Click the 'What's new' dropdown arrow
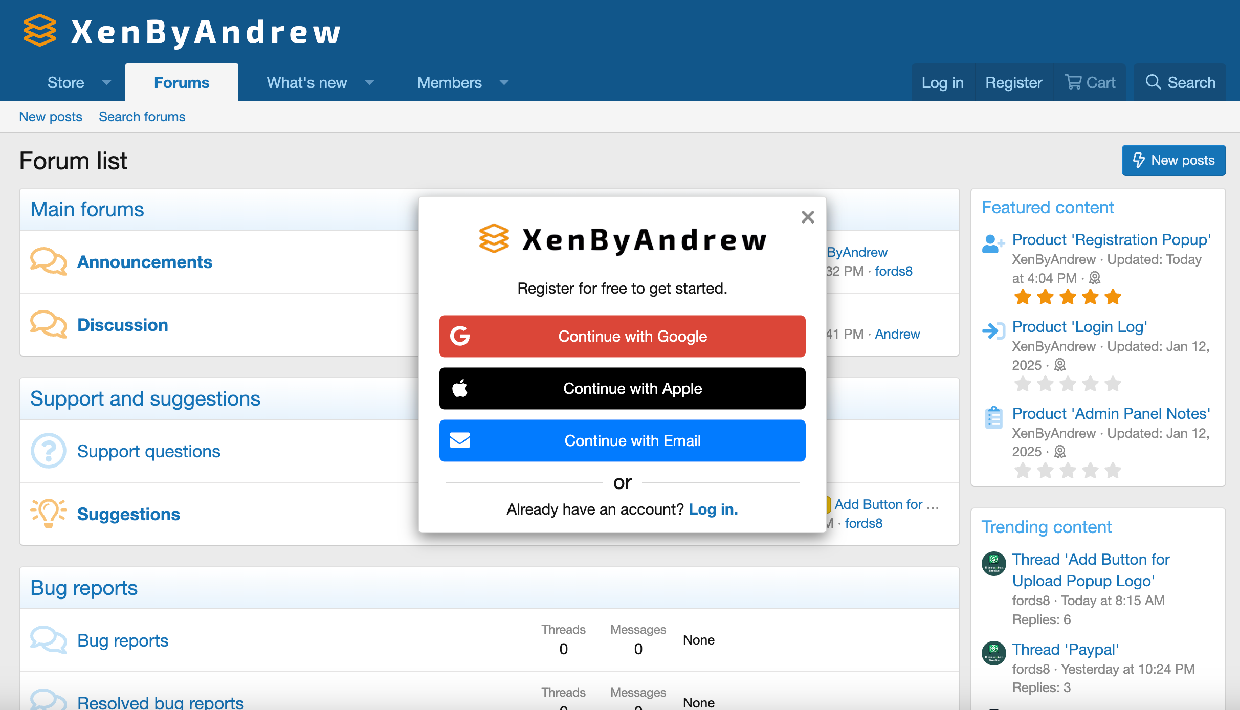The width and height of the screenshot is (1240, 710). [x=370, y=82]
